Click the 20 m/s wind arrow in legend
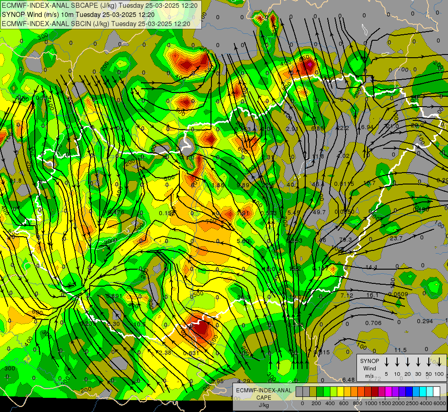This screenshot has width=448, height=412. (x=408, y=362)
